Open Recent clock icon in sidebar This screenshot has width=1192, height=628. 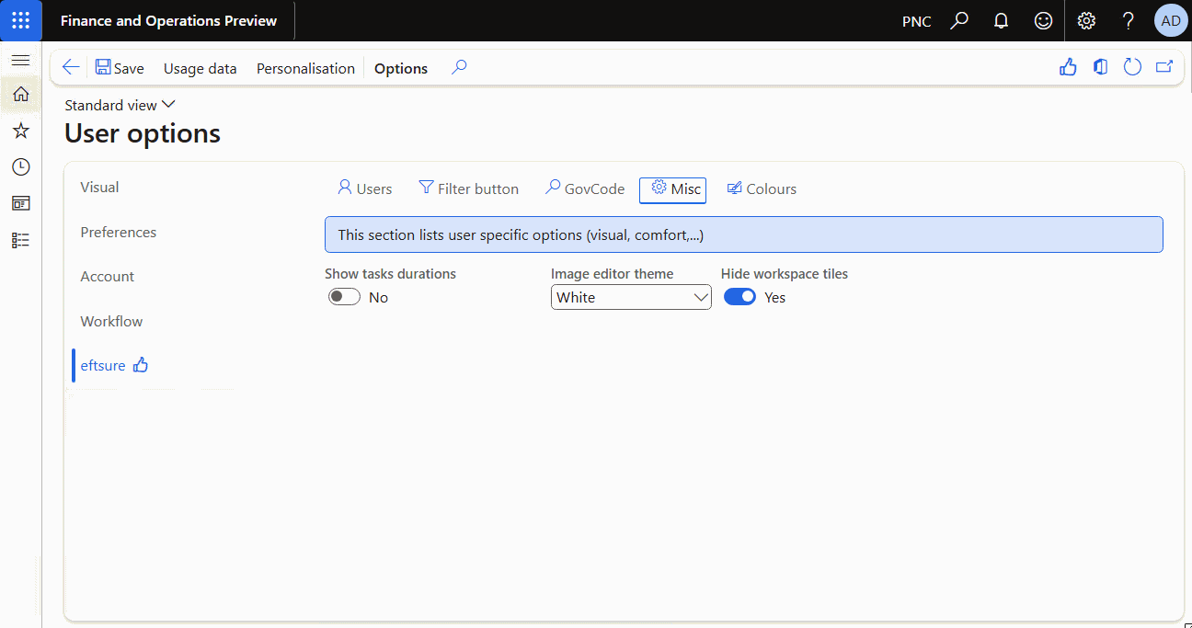tap(20, 166)
